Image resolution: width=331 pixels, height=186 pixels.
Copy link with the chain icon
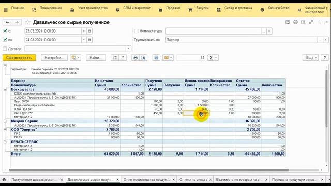[311, 22]
